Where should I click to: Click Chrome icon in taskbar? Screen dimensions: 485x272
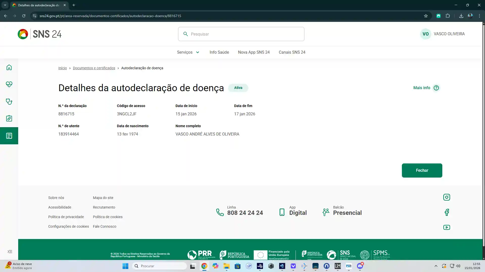(x=204, y=266)
